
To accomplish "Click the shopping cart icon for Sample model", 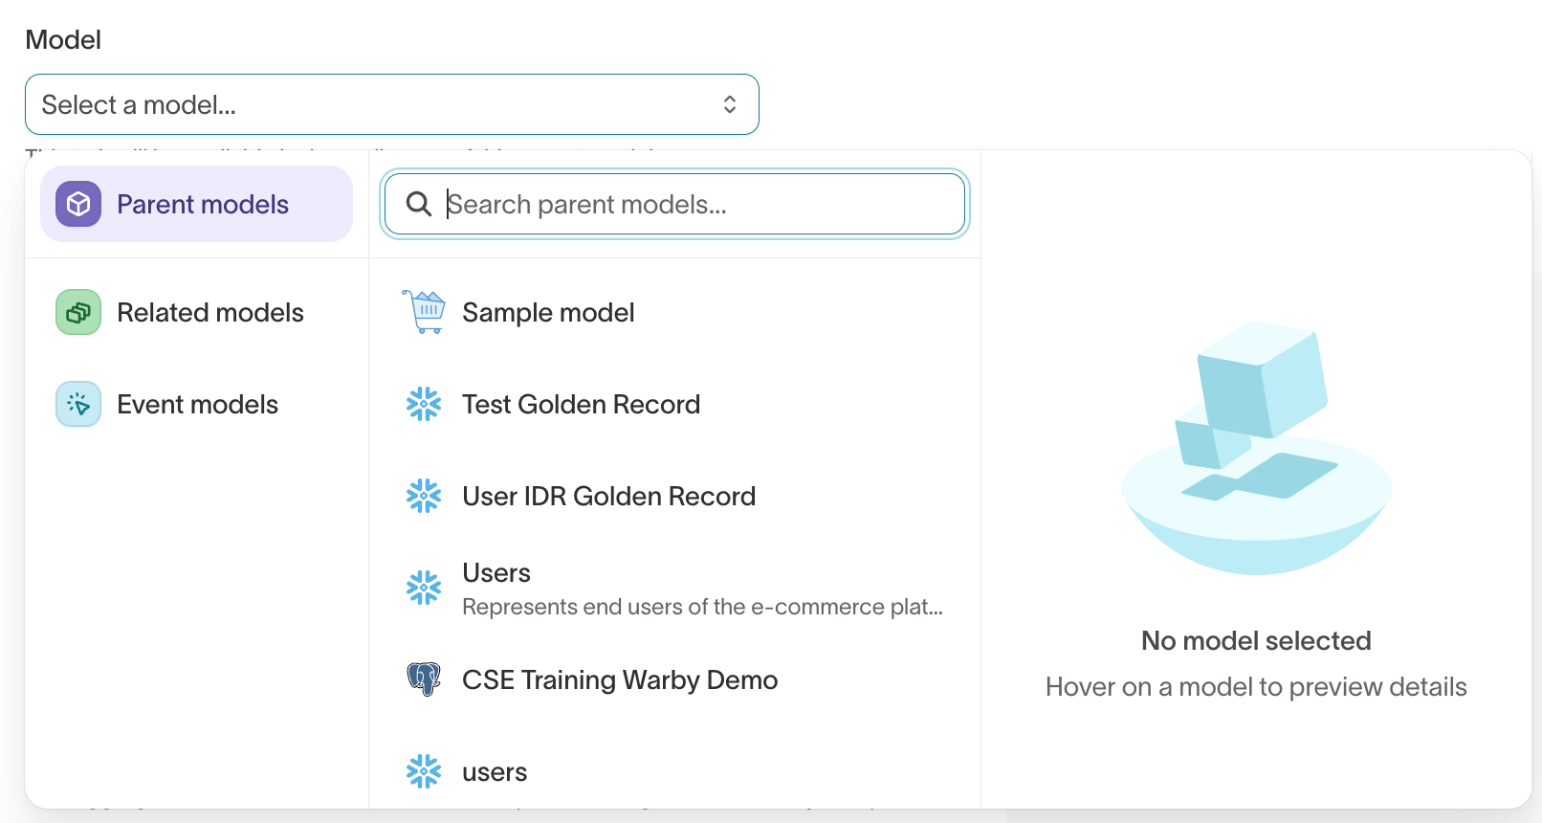I will pyautogui.click(x=424, y=312).
